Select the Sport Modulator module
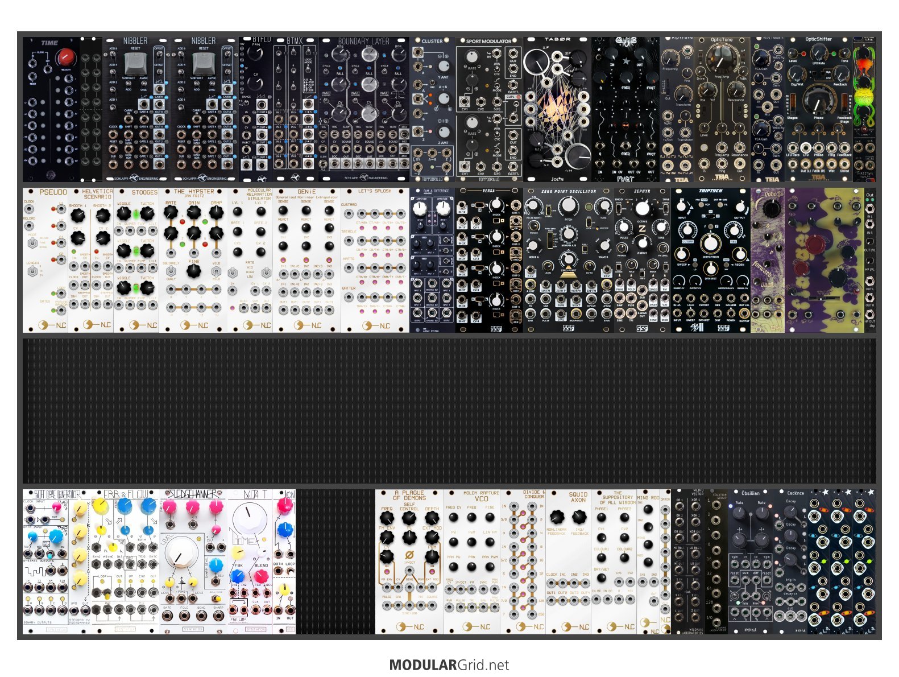 [489, 109]
